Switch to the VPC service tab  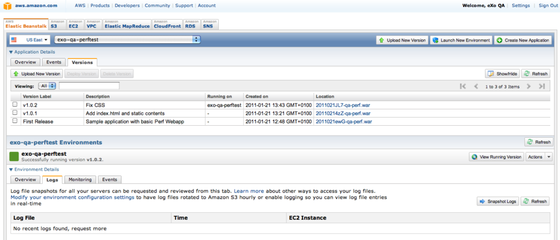[x=94, y=24]
